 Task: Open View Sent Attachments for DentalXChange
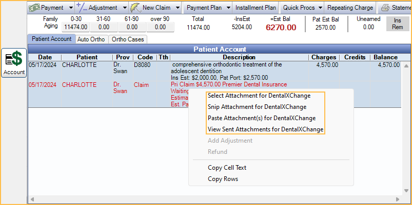pyautogui.click(x=265, y=129)
